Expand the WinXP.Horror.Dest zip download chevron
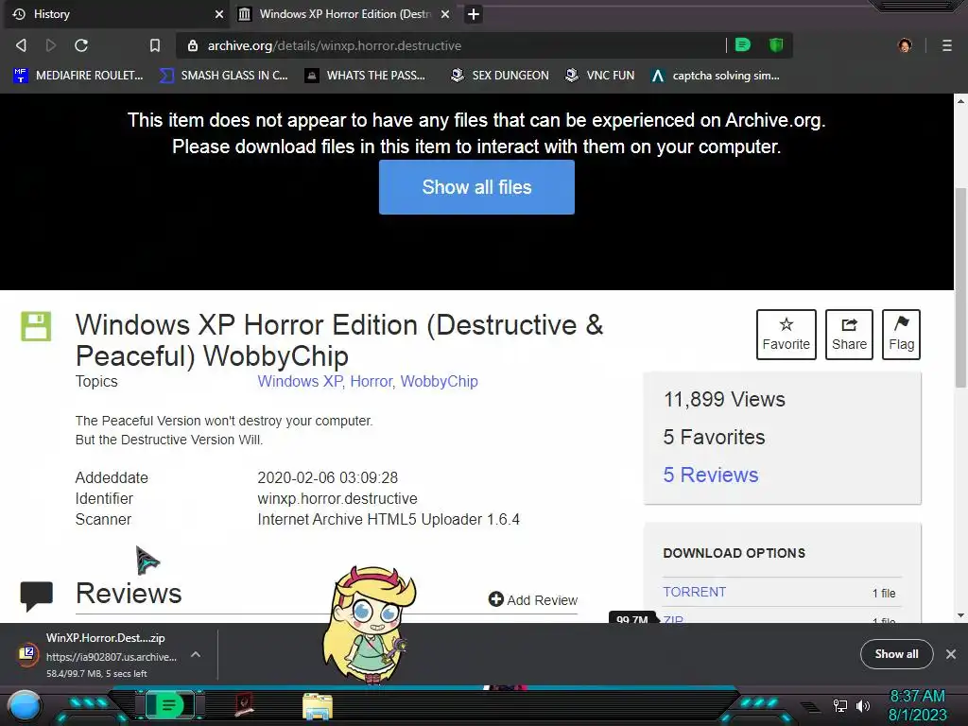This screenshot has height=726, width=968. click(195, 654)
